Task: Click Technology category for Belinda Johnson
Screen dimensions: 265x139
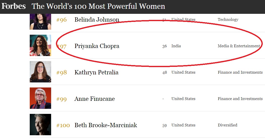Action: click(228, 20)
